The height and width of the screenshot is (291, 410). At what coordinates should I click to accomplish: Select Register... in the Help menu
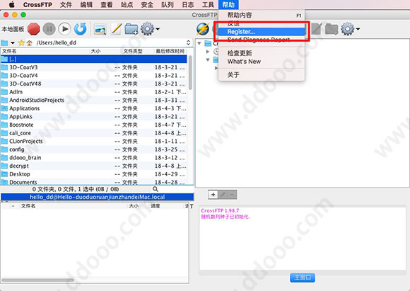(x=262, y=32)
